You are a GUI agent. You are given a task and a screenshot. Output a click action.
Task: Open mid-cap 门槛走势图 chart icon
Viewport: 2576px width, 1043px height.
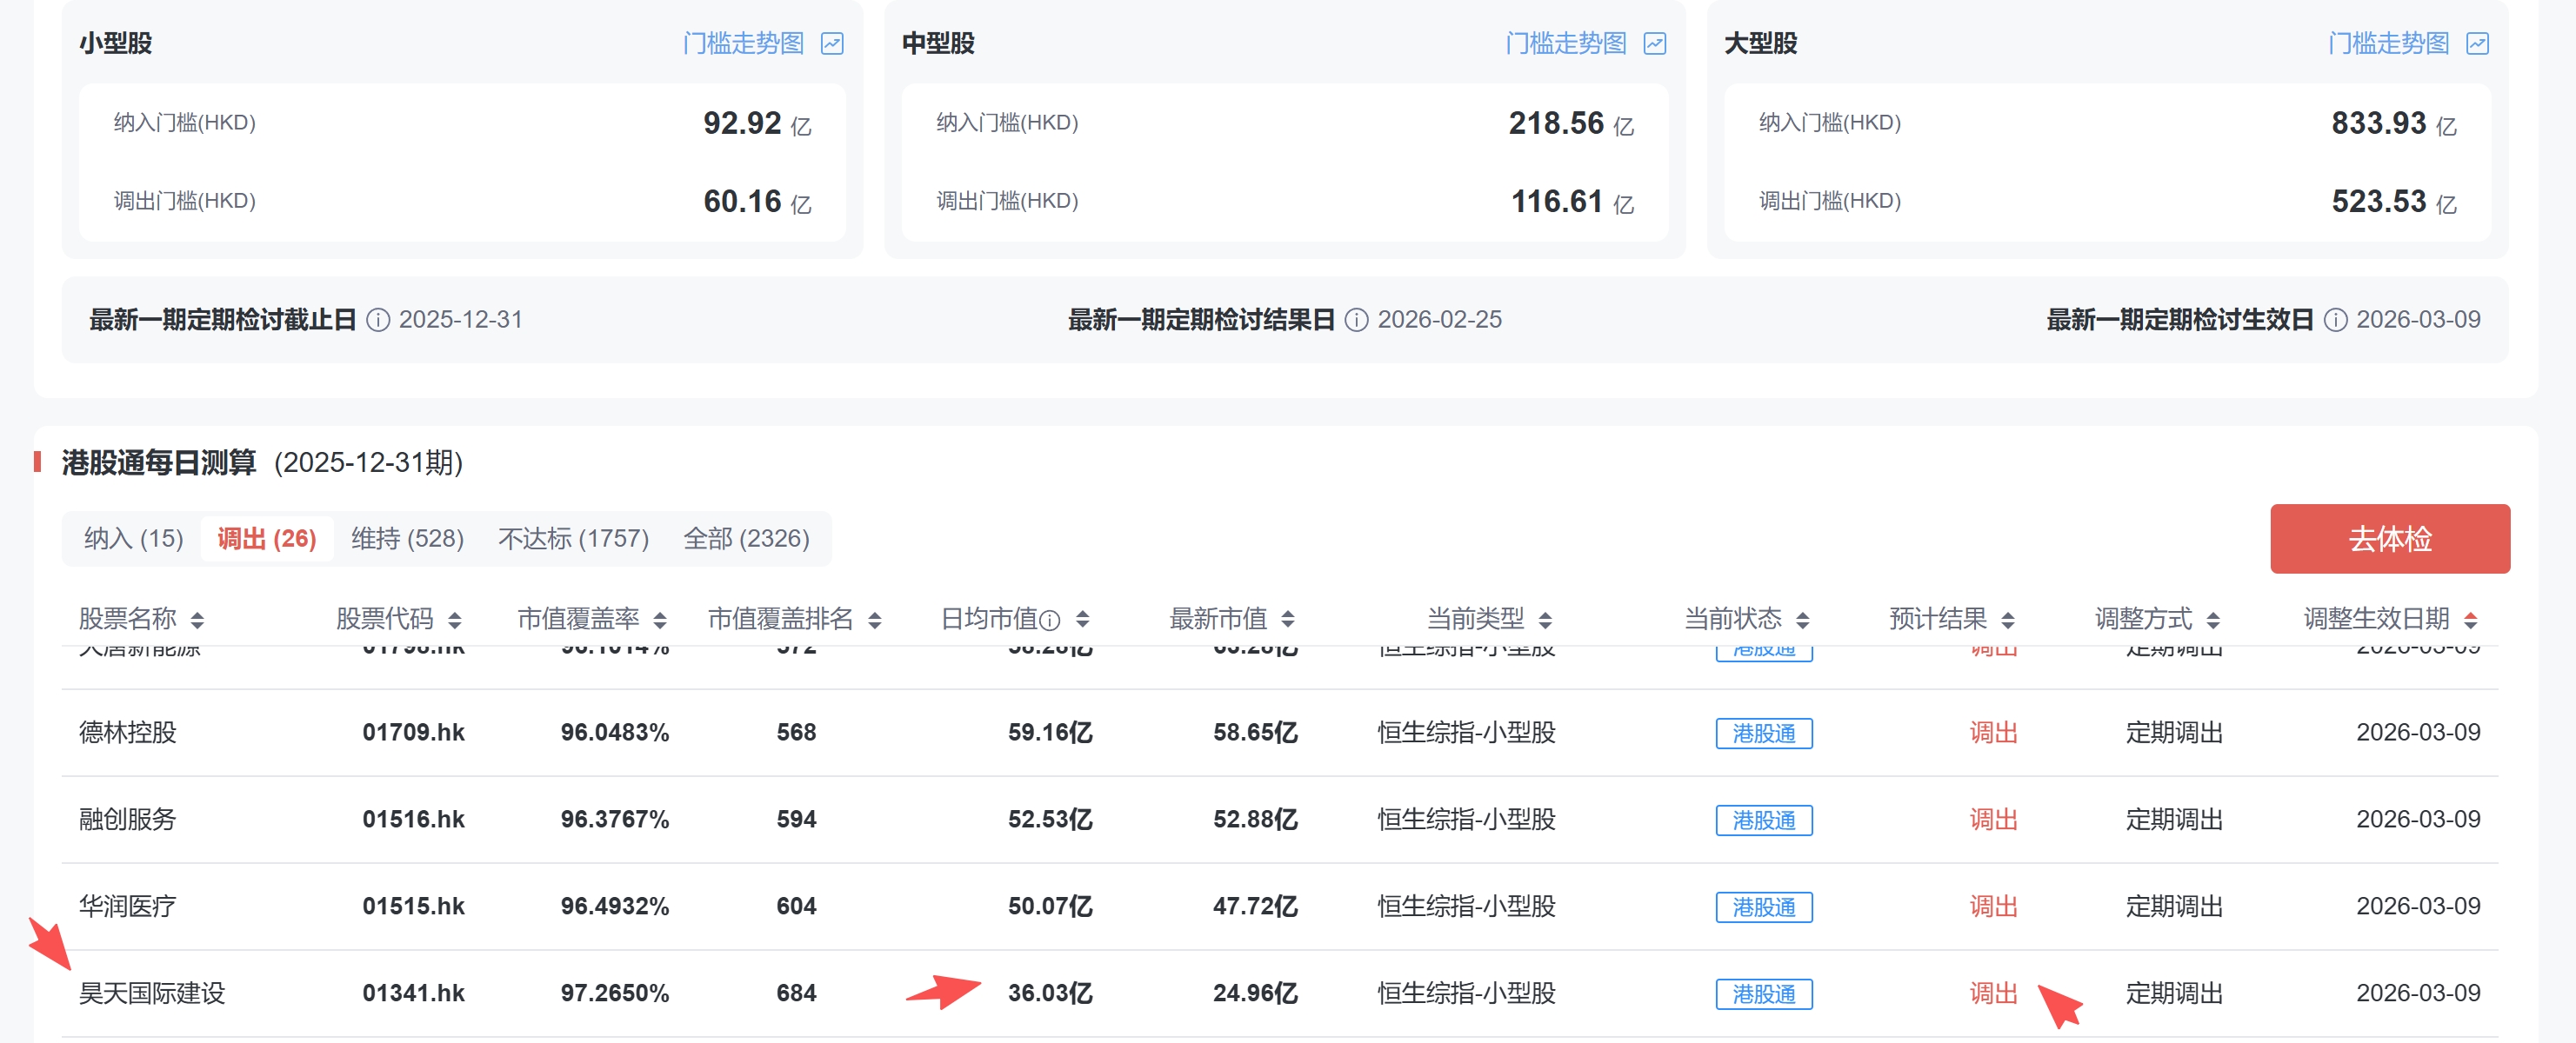(x=1655, y=44)
